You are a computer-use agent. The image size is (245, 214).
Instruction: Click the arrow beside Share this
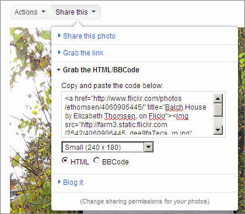94,12
